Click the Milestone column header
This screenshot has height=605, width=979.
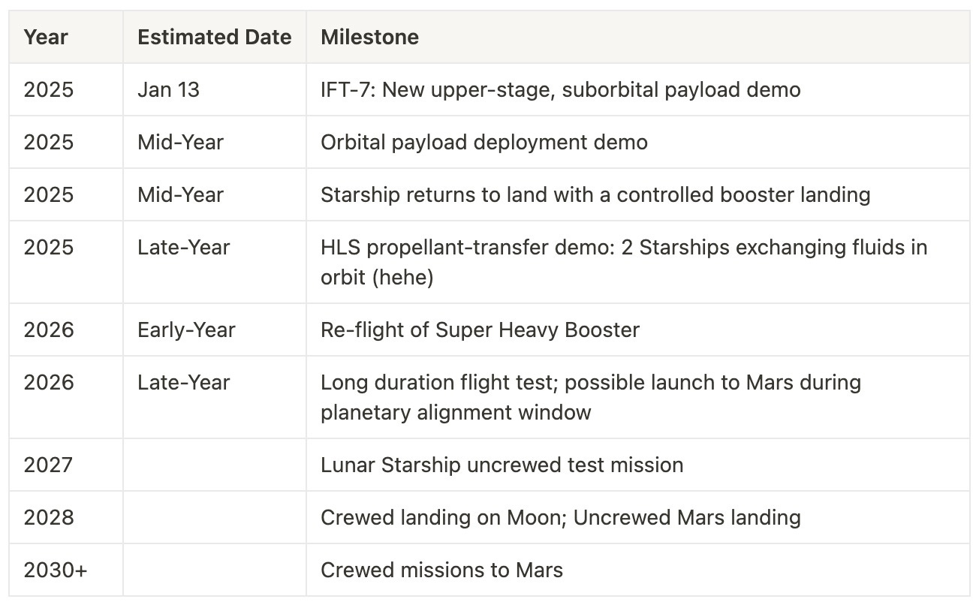pyautogui.click(x=637, y=38)
